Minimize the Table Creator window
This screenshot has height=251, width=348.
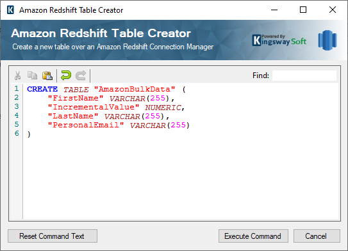pos(274,10)
